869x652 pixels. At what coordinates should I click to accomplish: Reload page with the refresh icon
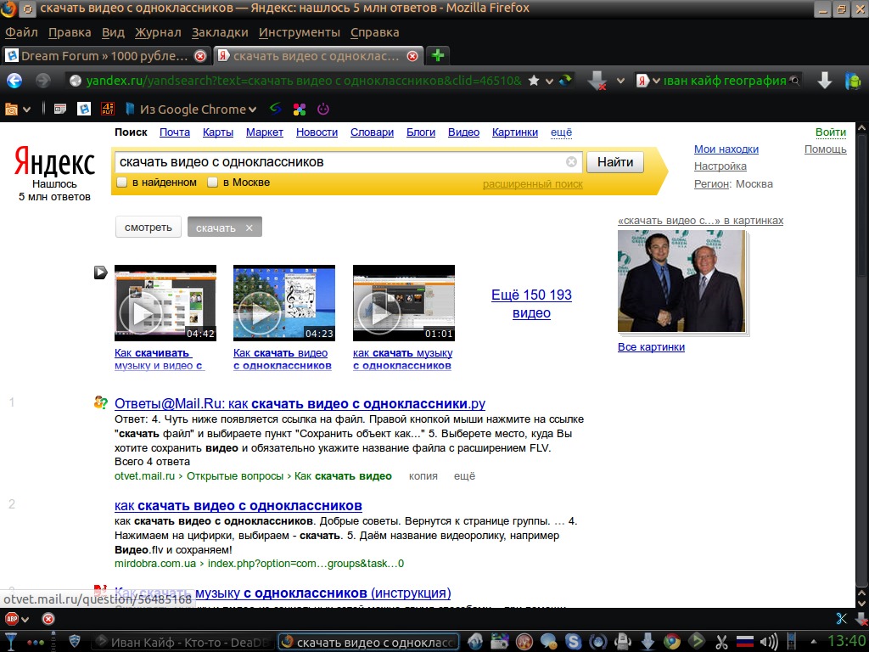565,81
